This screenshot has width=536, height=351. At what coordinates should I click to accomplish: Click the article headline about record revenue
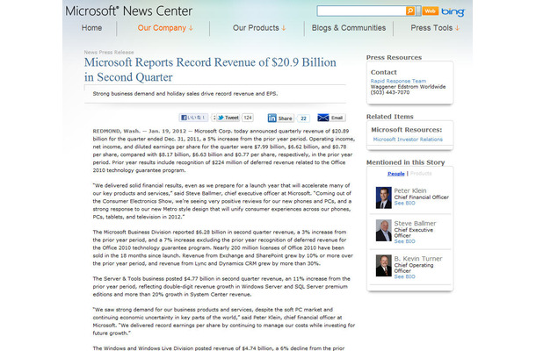point(210,69)
